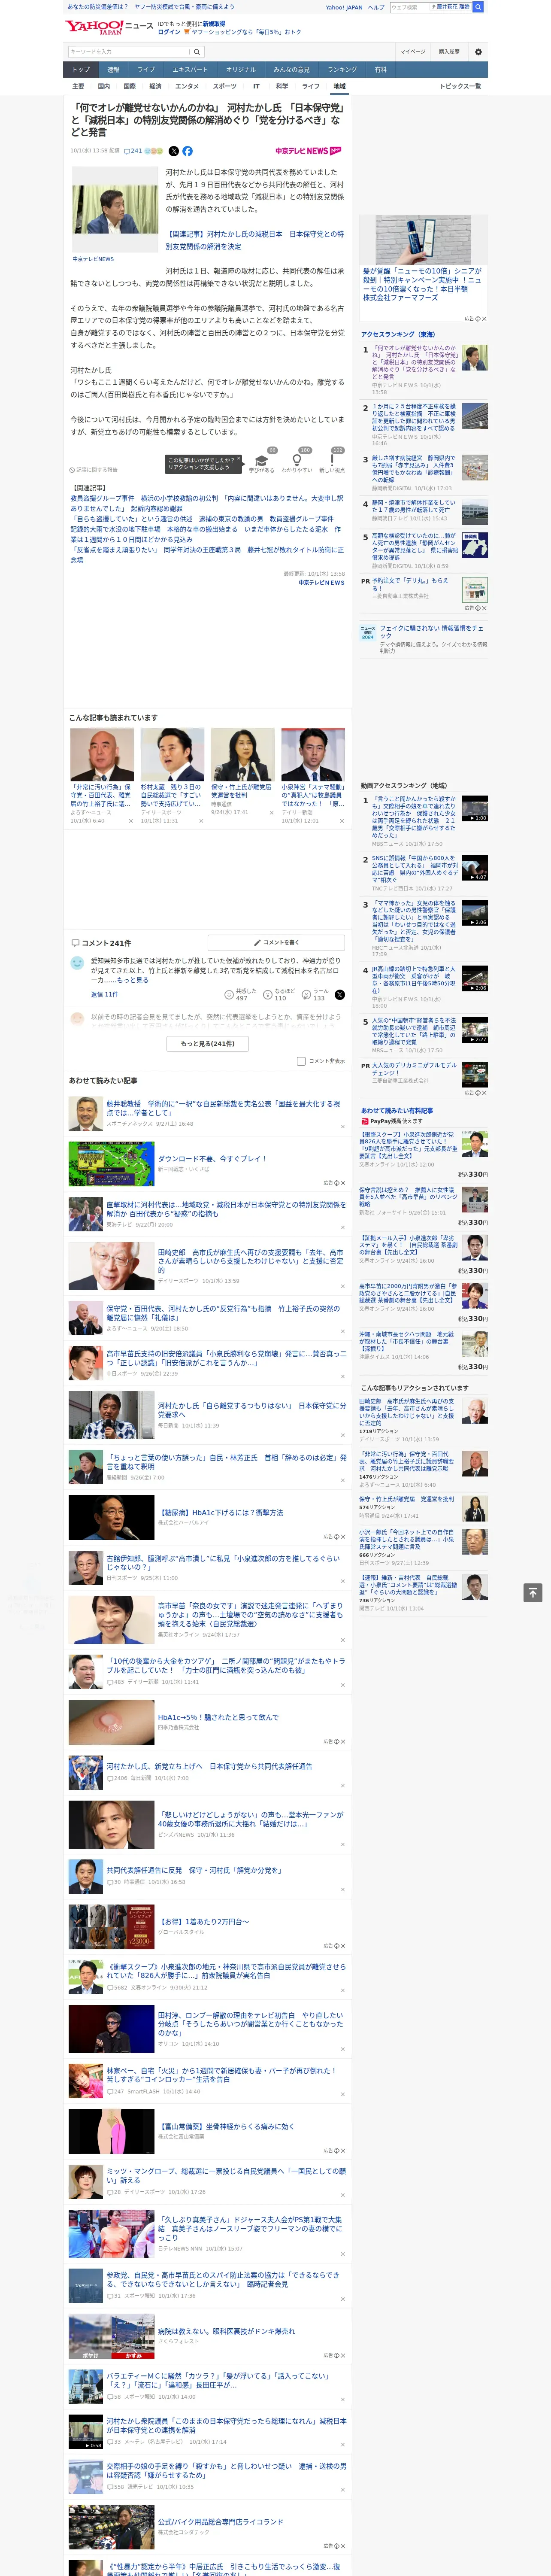Share the article on Facebook
Viewport: 551px width, 2576px height.
coord(187,151)
